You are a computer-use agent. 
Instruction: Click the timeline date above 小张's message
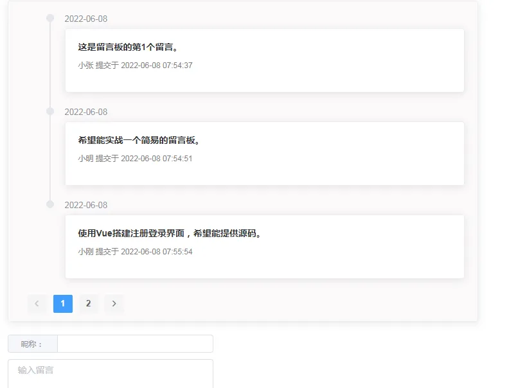point(86,19)
